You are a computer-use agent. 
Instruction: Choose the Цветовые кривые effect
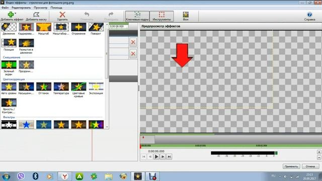(x=78, y=90)
